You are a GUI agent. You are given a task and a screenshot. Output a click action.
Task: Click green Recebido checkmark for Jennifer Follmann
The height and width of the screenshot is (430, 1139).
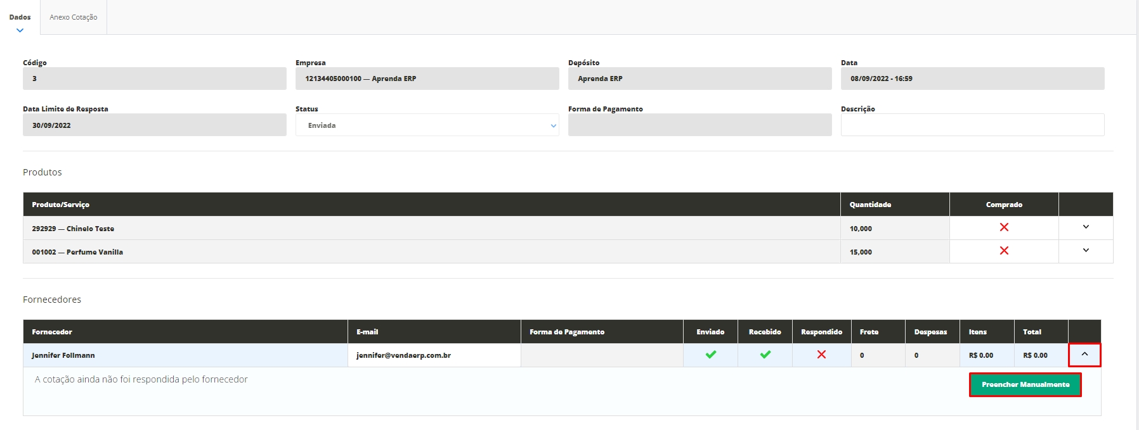click(x=765, y=355)
